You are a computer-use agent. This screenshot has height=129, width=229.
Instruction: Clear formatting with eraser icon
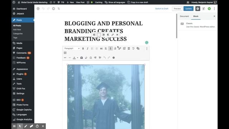point(86,58)
